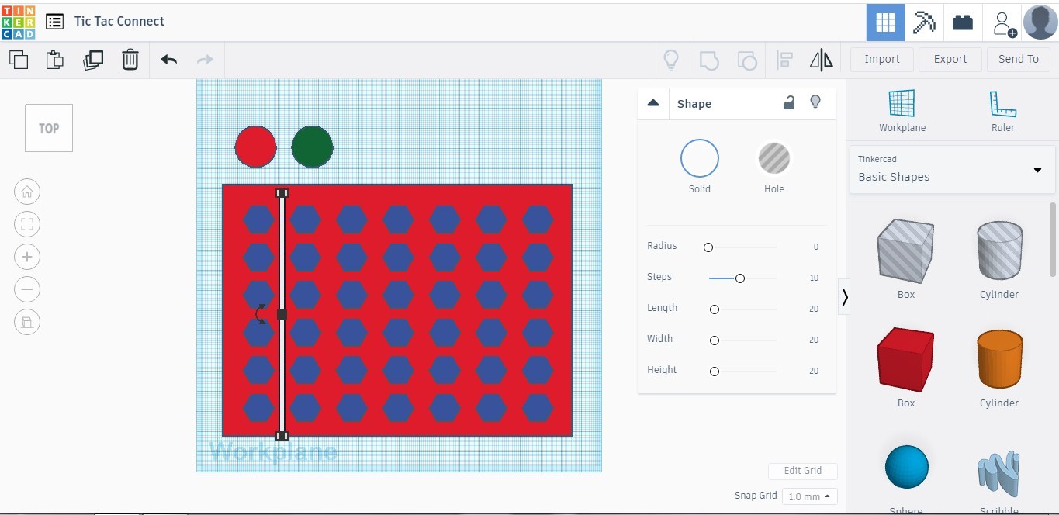Select the blue Sphere shape
The image size is (1059, 515).
click(x=906, y=467)
